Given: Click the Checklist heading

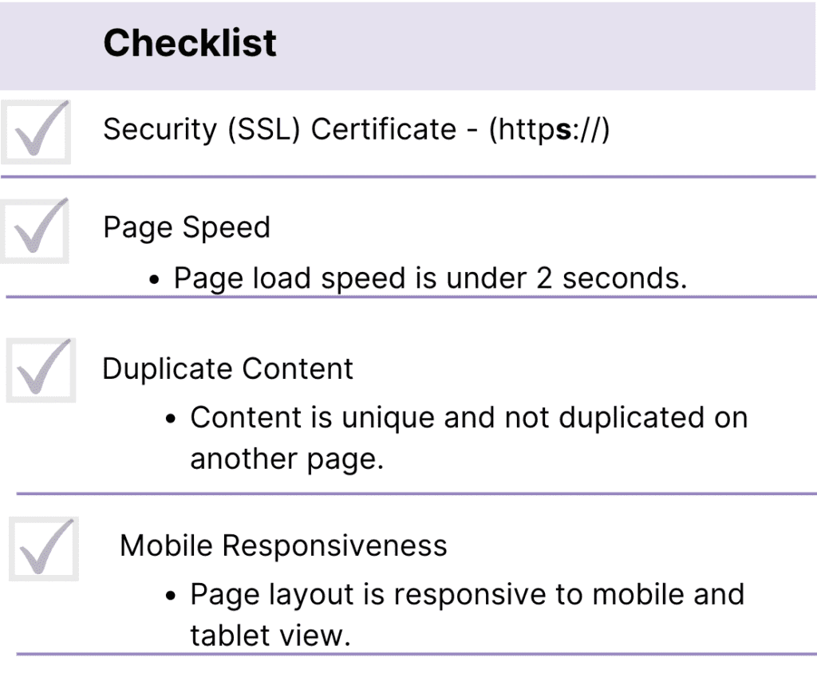Looking at the screenshot, I should 190,43.
